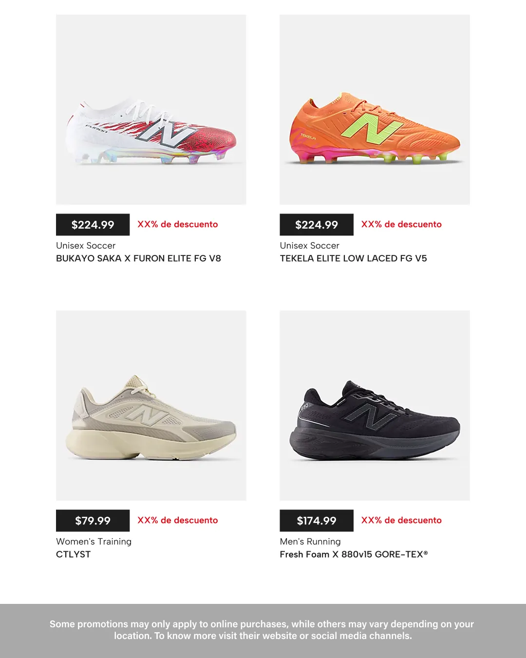This screenshot has width=526, height=658.
Task: Click the discount label beside the Furon Elite price
Action: tap(178, 224)
